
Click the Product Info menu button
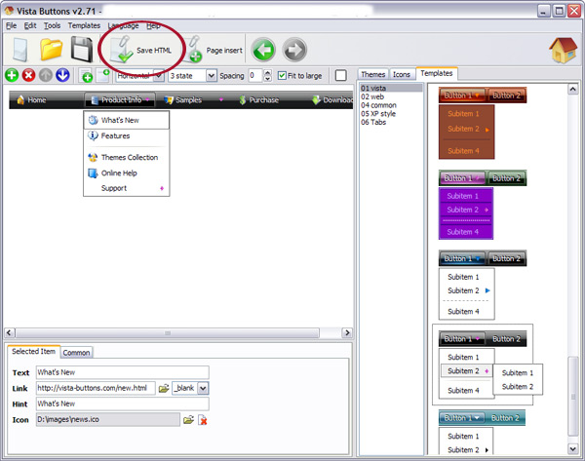coord(120,100)
